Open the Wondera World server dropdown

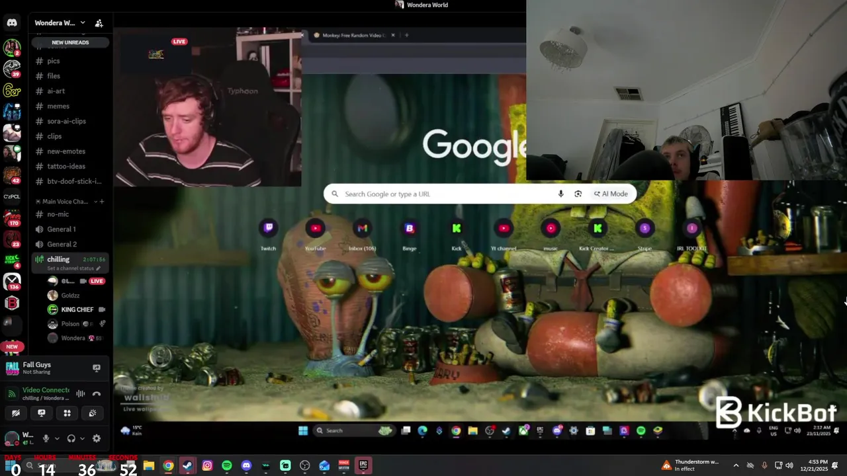coord(60,23)
